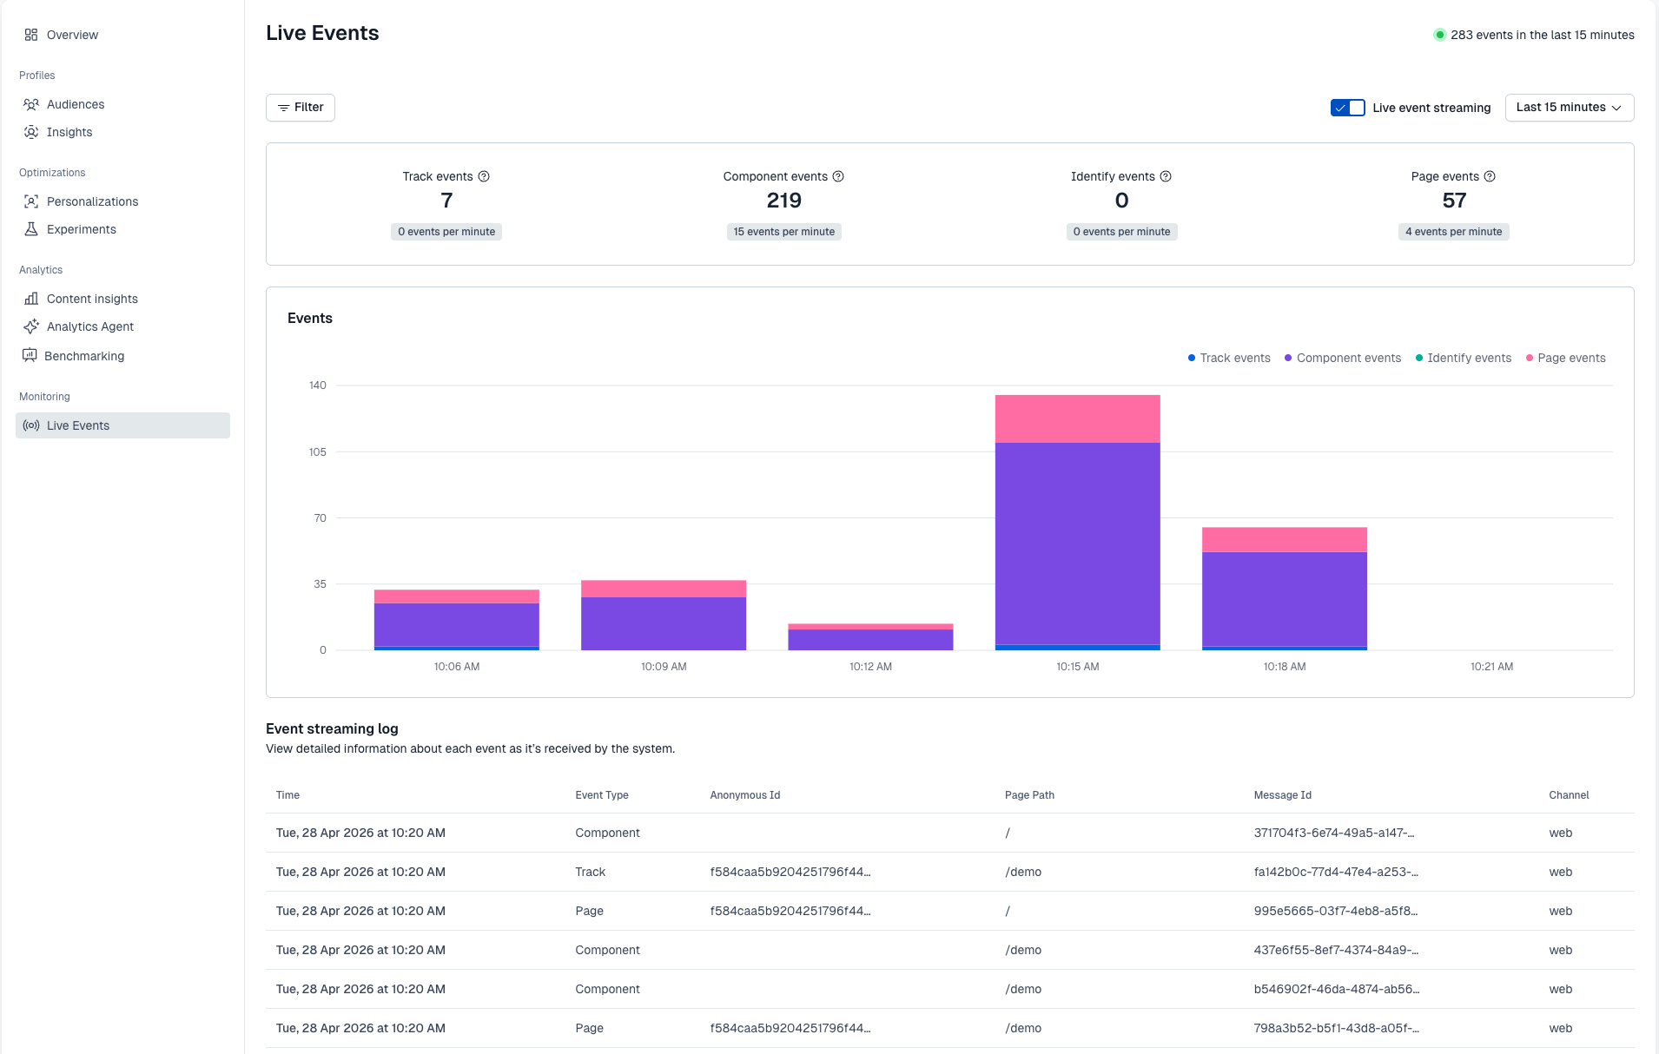This screenshot has height=1054, width=1659.
Task: Toggle Track events legend series
Action: [1229, 358]
